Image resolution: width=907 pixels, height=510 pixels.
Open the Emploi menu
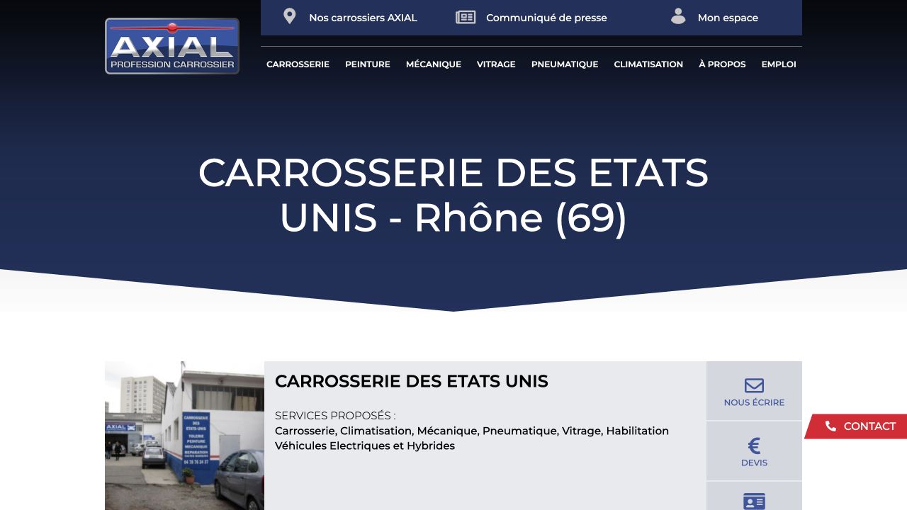pos(779,64)
